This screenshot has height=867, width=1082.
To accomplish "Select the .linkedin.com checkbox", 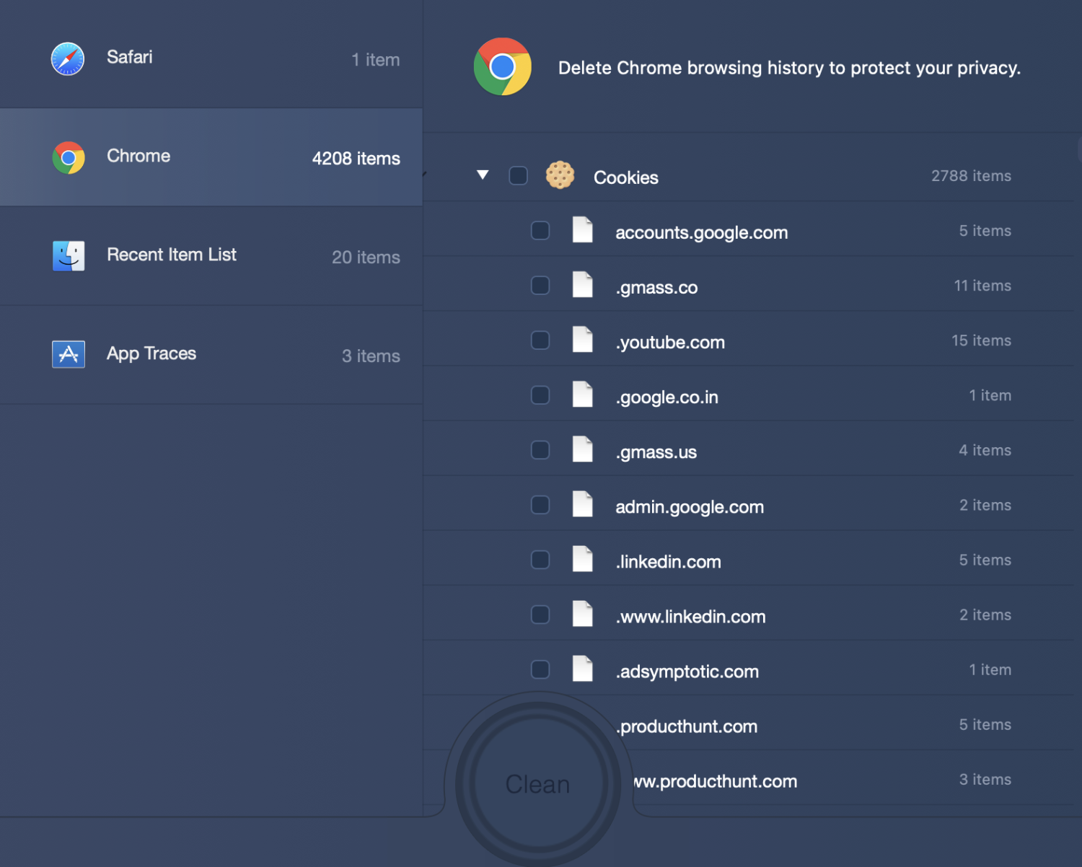I will [x=540, y=560].
